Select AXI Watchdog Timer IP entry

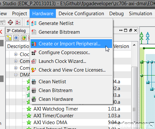pyautogui.click(x=56, y=109)
